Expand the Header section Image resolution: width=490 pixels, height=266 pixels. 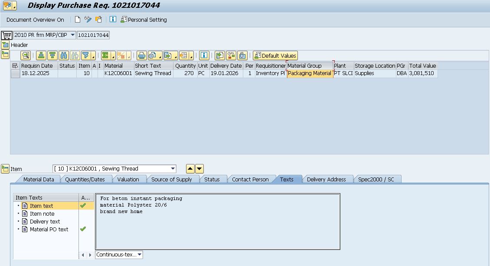click(5, 45)
